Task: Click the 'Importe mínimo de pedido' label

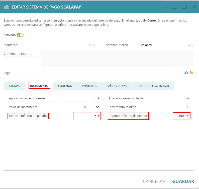Action: [x=28, y=116]
